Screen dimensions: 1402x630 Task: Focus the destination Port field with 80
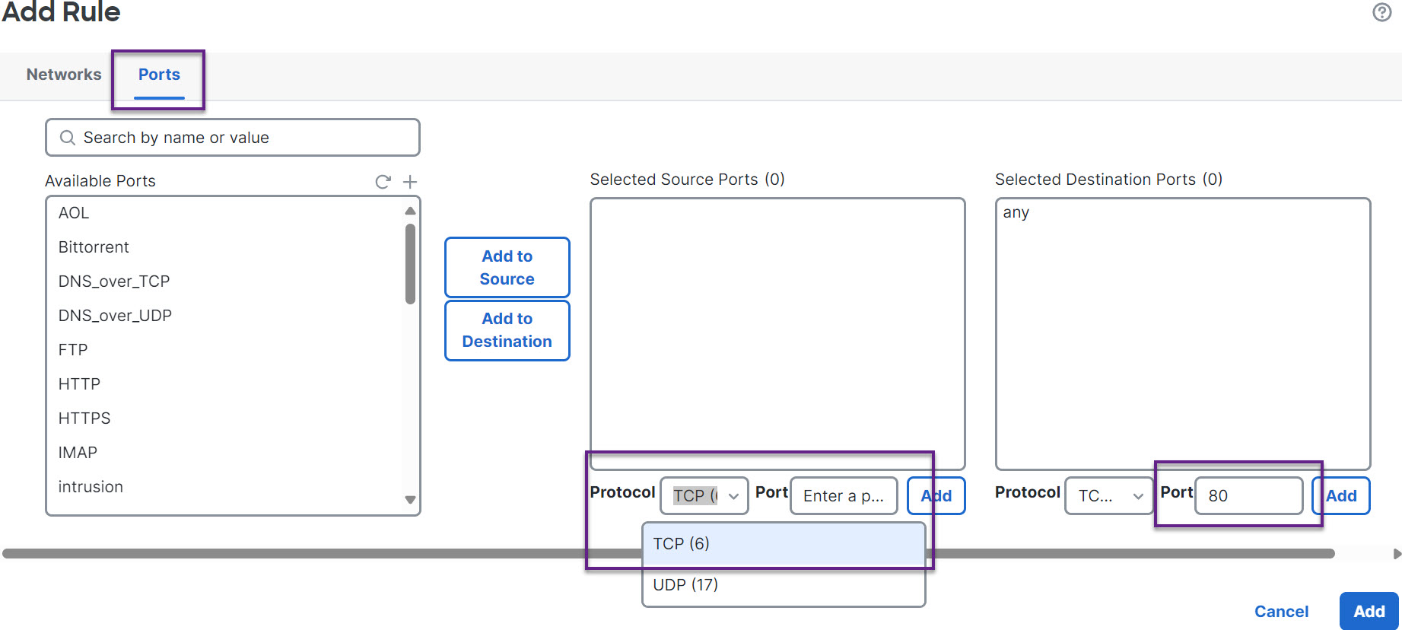(x=1248, y=496)
